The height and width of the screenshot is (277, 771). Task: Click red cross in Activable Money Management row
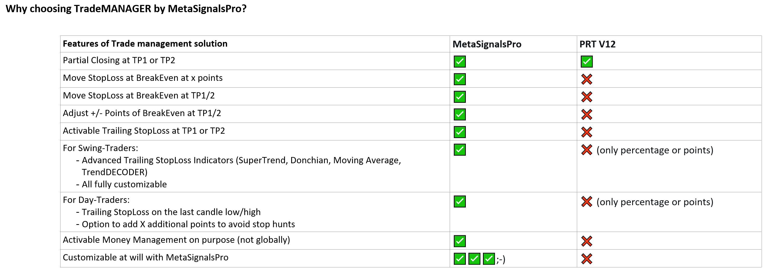(x=586, y=241)
